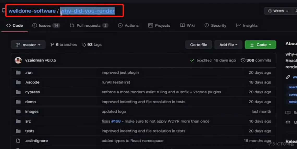
Task: Open the cypress folder
Action: 32,92
